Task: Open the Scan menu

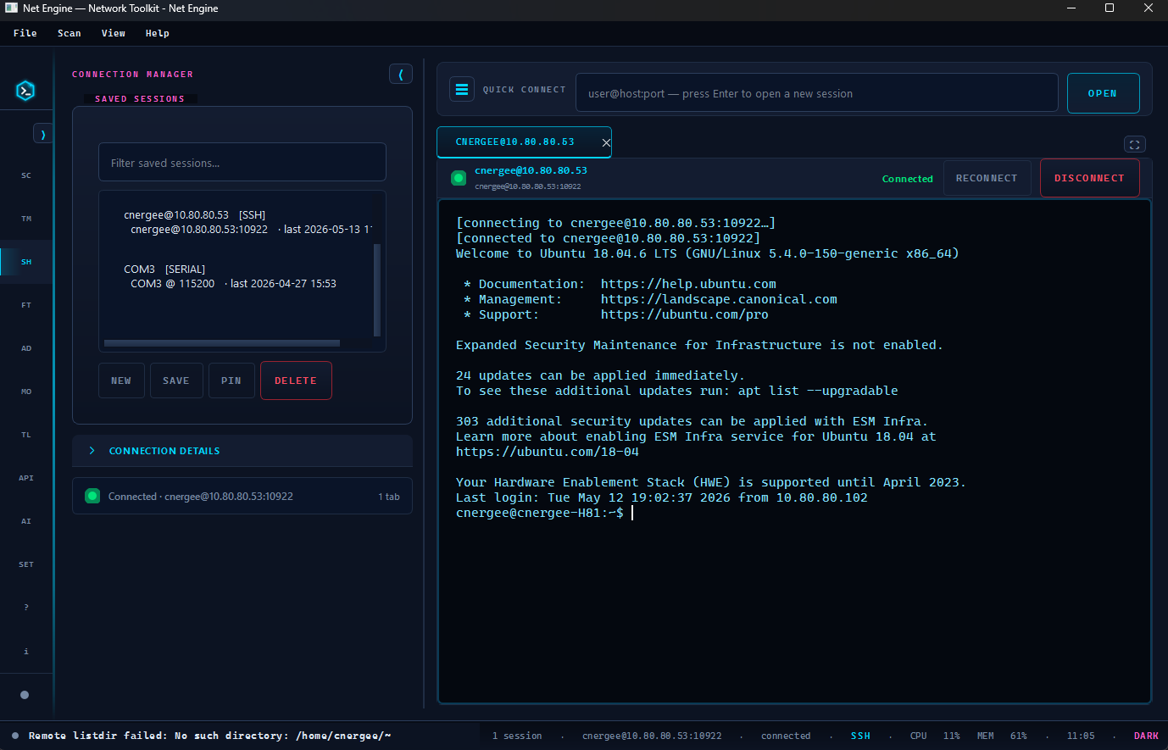Action: [70, 33]
